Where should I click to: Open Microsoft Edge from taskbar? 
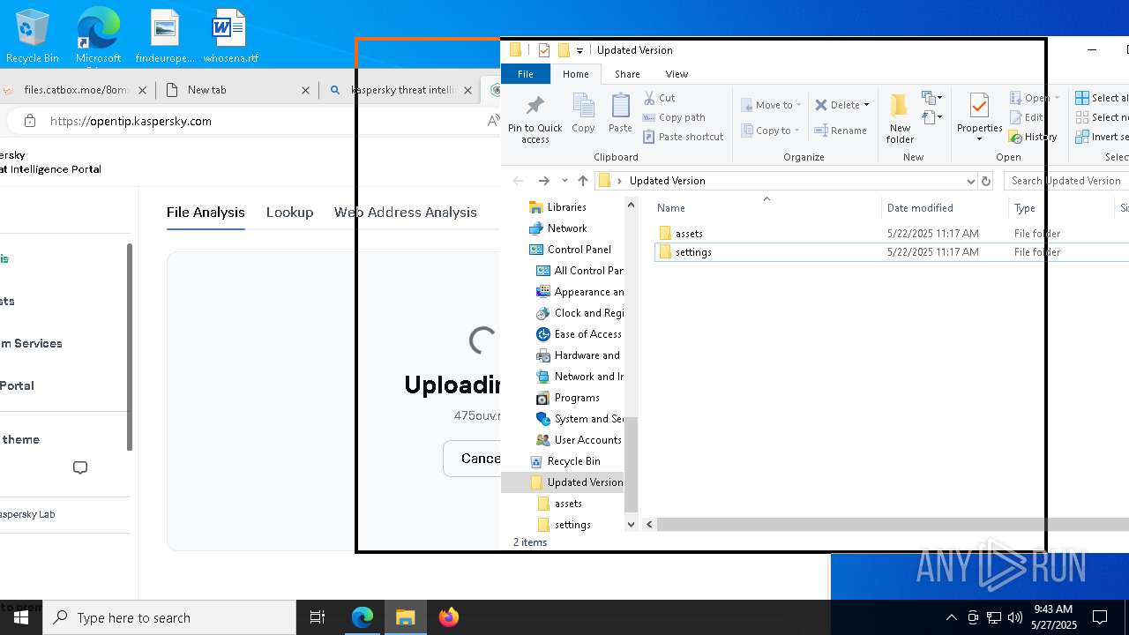(x=363, y=617)
